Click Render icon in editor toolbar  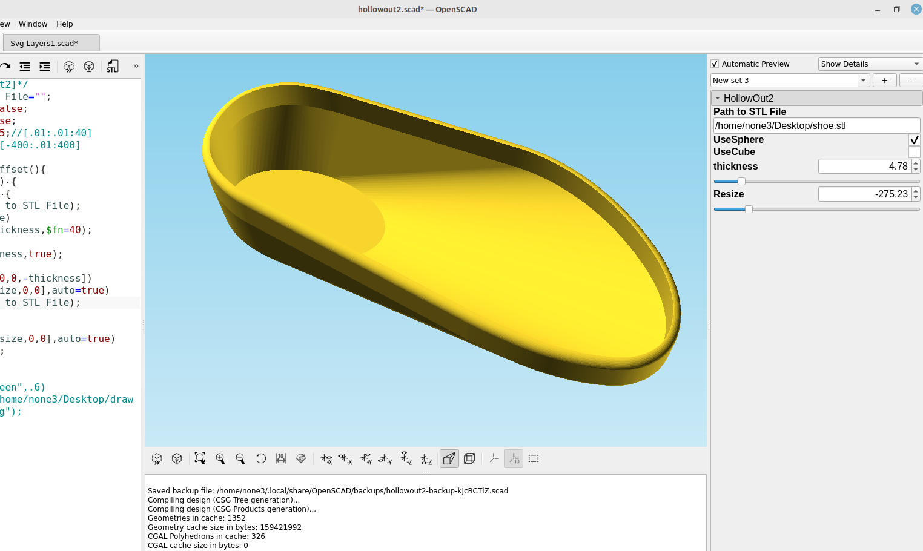click(89, 67)
